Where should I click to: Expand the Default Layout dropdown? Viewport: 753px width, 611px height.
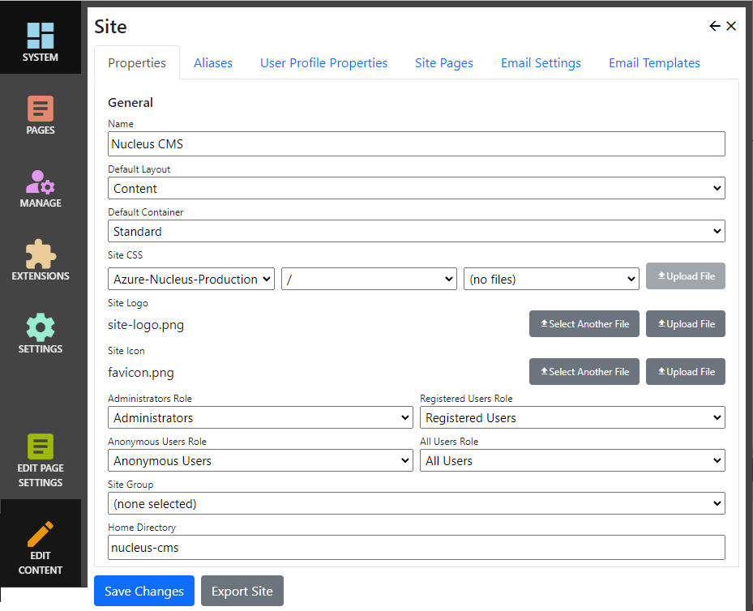[416, 189]
